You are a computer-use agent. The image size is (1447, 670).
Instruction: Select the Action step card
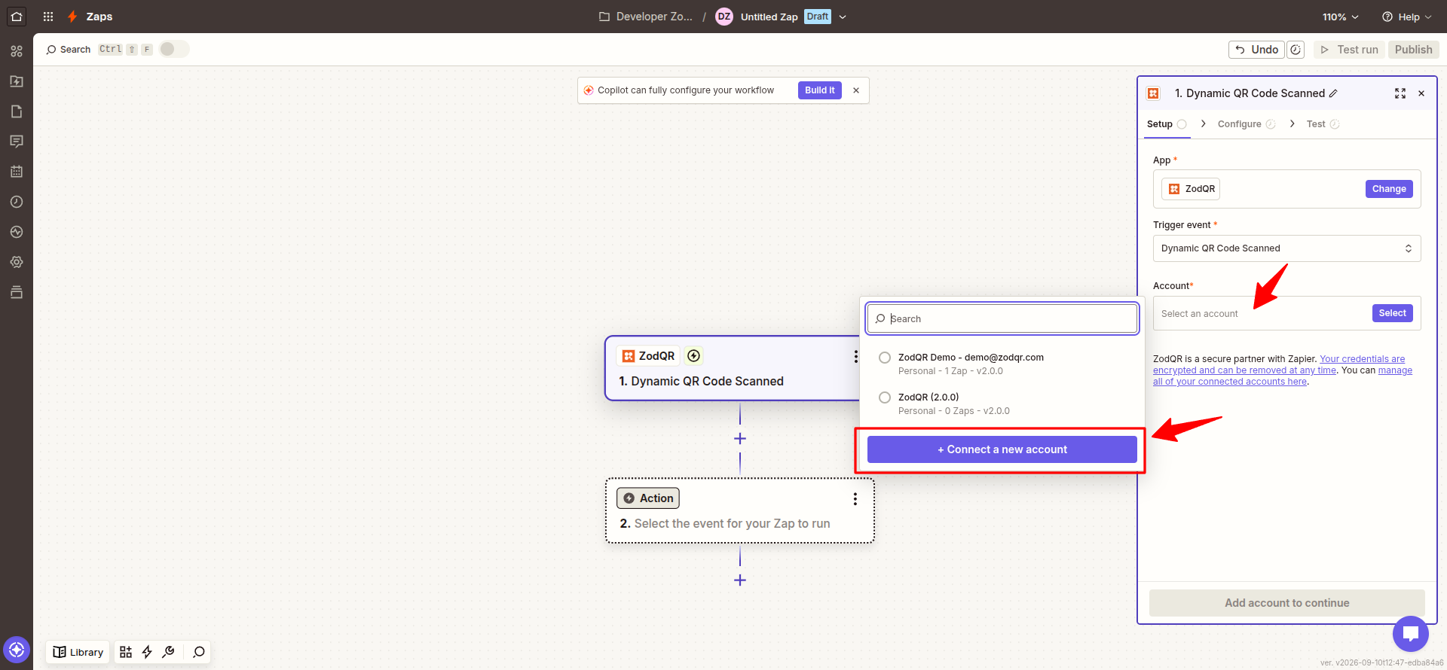point(740,510)
